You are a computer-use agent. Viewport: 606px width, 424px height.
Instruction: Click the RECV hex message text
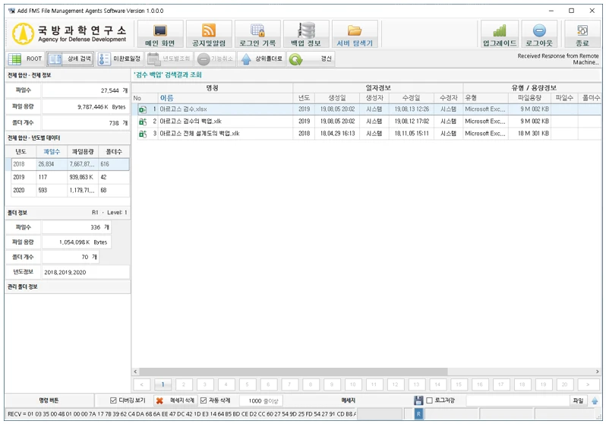tap(181, 414)
